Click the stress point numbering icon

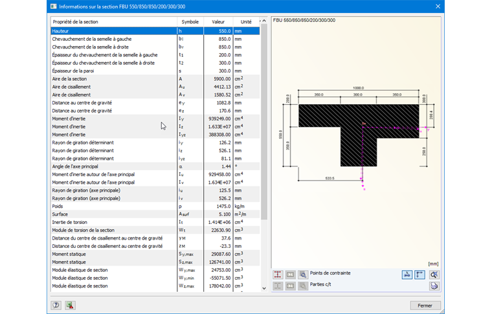(291, 275)
